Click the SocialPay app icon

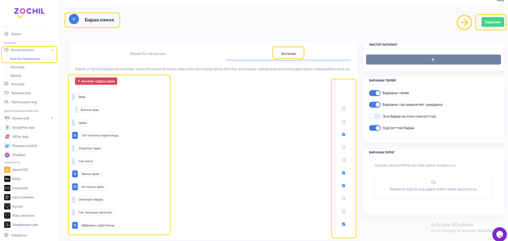point(7,127)
